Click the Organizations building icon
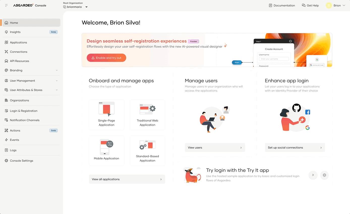Viewport: 350px width, 214px height. [6, 100]
